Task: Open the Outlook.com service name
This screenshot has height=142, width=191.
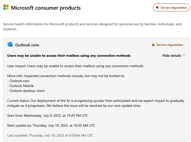Action: [x=27, y=45]
